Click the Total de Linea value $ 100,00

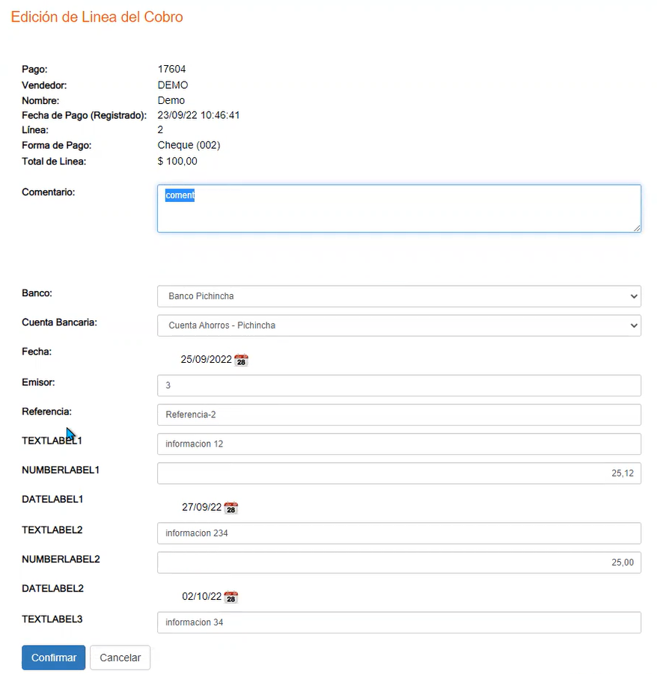(x=177, y=161)
